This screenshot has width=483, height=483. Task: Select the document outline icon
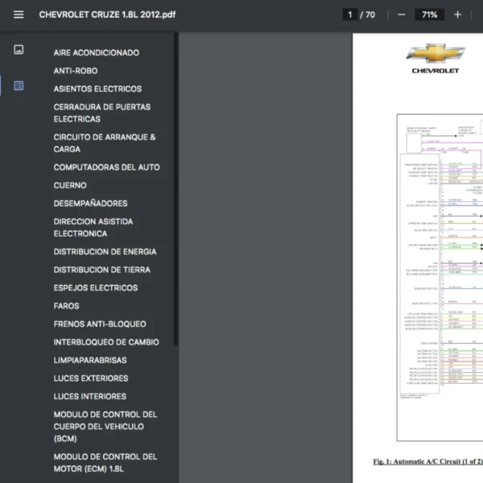pyautogui.click(x=19, y=85)
